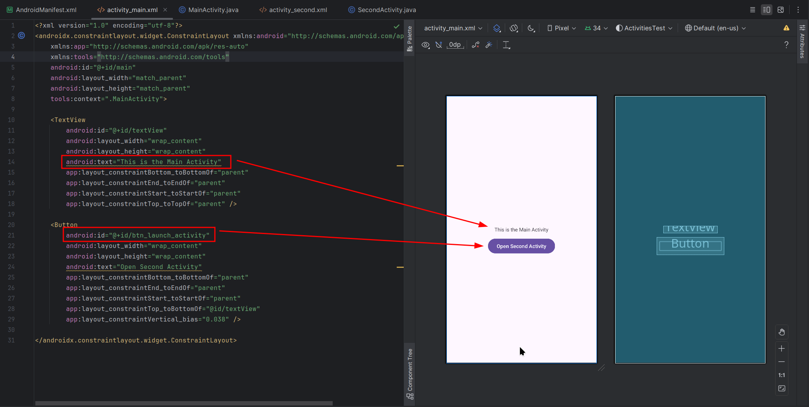
Task: Open the Component Tree side panel
Action: point(410,374)
